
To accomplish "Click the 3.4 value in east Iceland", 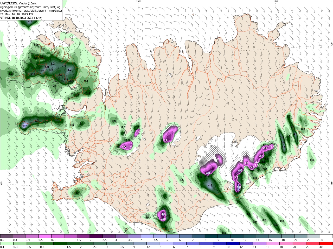I will tap(281, 137).
